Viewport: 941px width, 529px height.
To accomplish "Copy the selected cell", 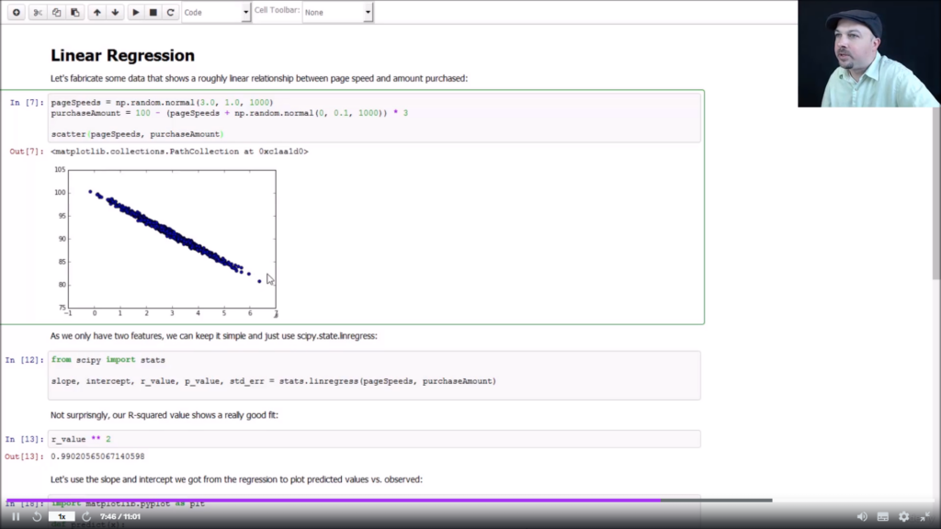I will tap(56, 12).
